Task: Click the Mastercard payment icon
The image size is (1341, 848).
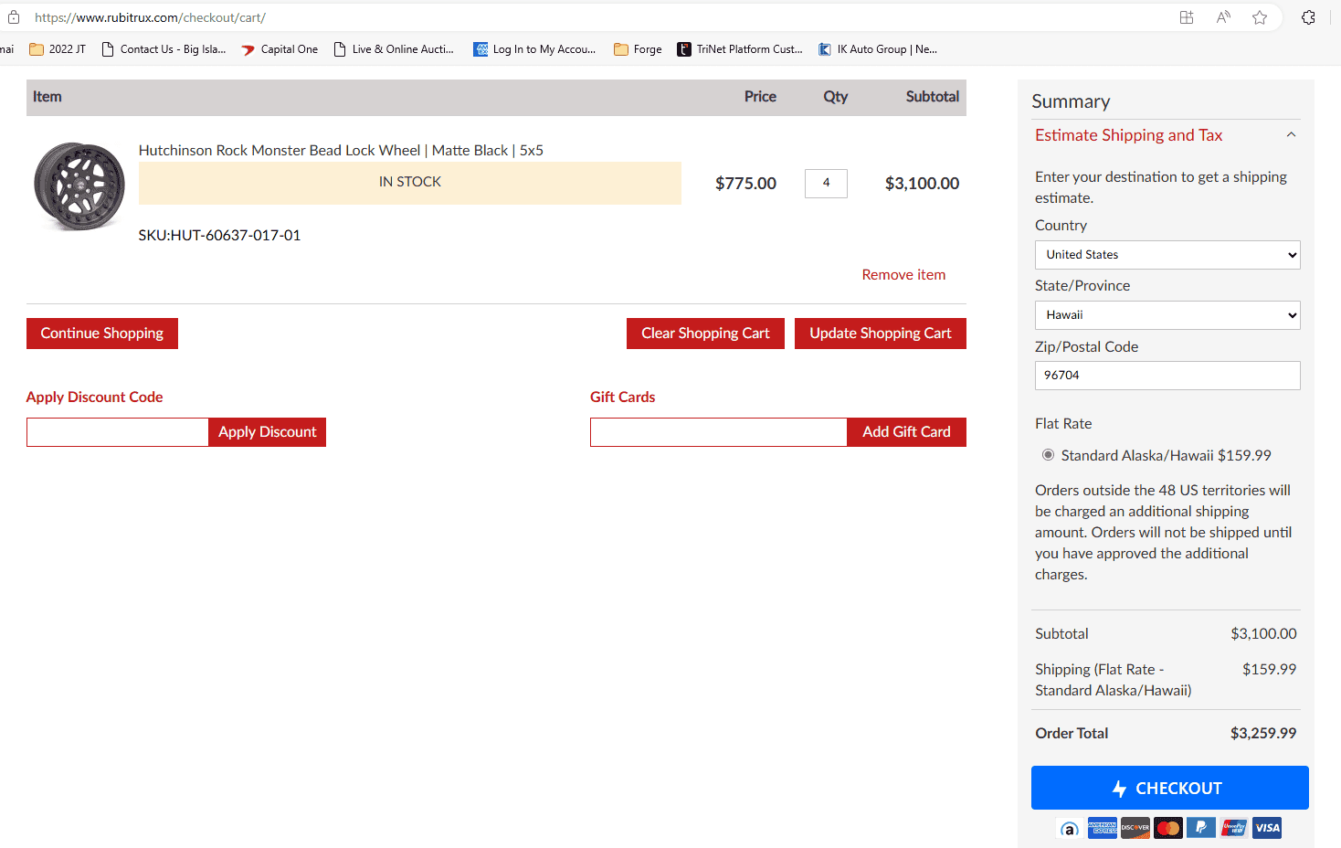Action: coord(1168,828)
